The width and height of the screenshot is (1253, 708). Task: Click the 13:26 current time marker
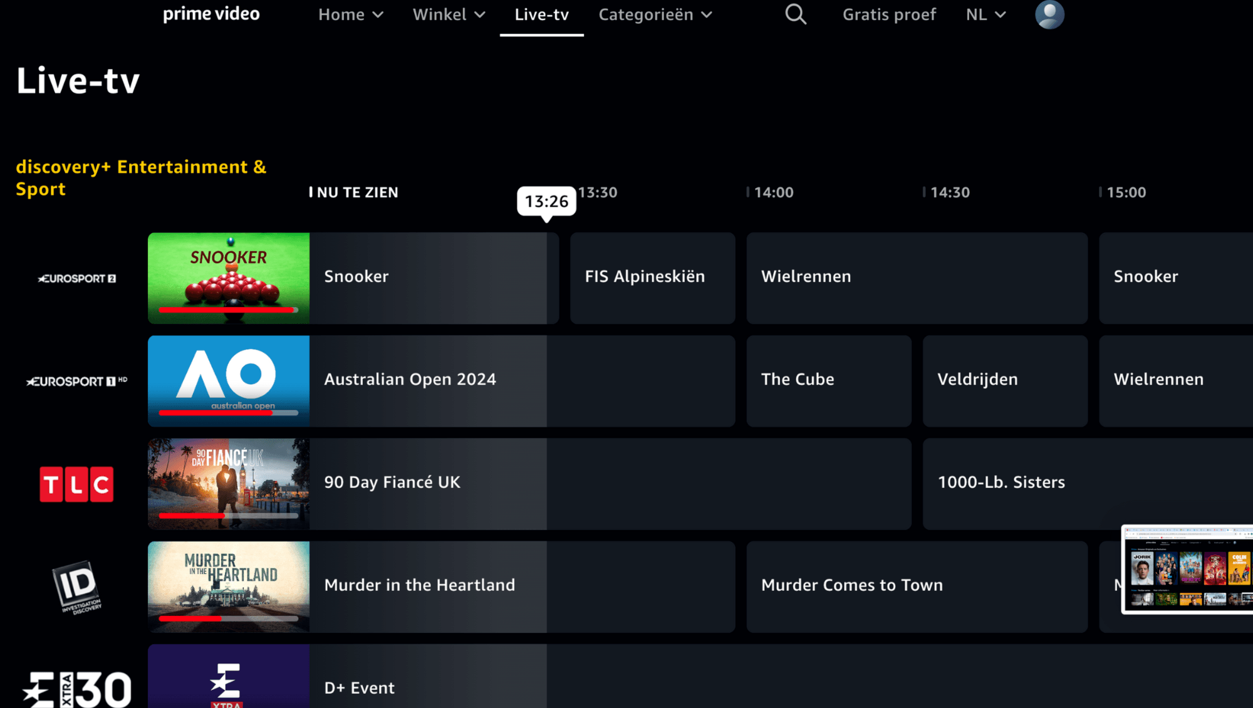point(546,201)
